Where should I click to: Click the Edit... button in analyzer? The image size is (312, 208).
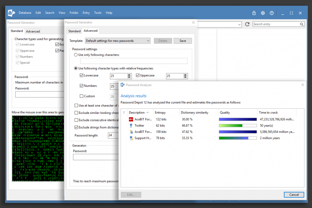(131, 195)
